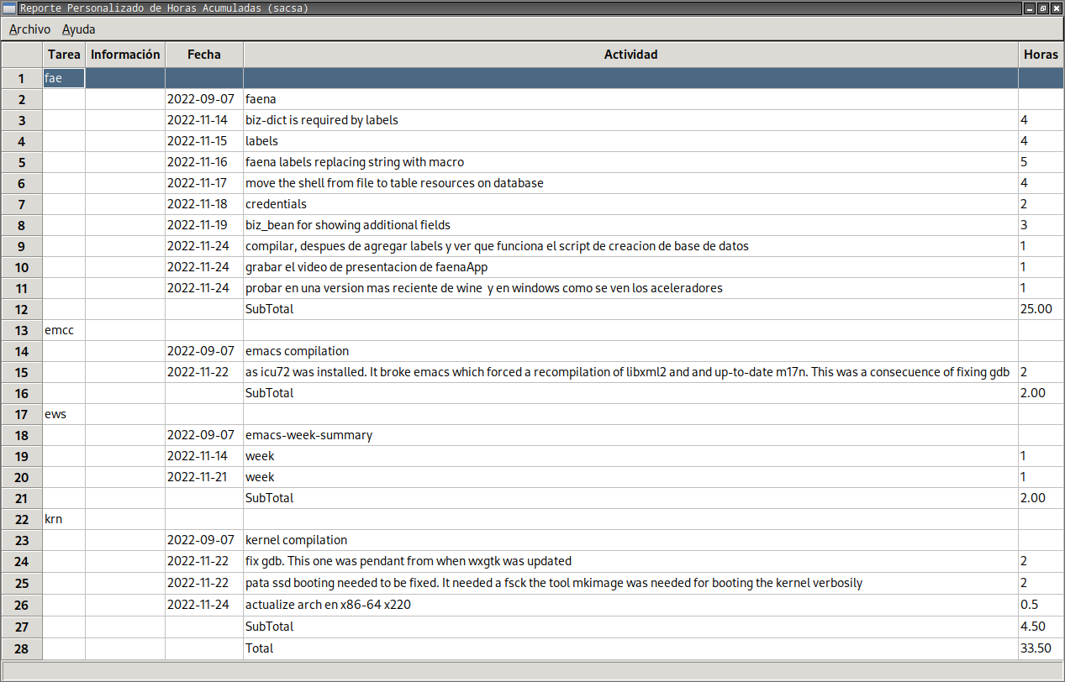The height and width of the screenshot is (682, 1065).
Task: Click 'grabar el video de presentacion de faenaApp'
Action: coord(630,267)
